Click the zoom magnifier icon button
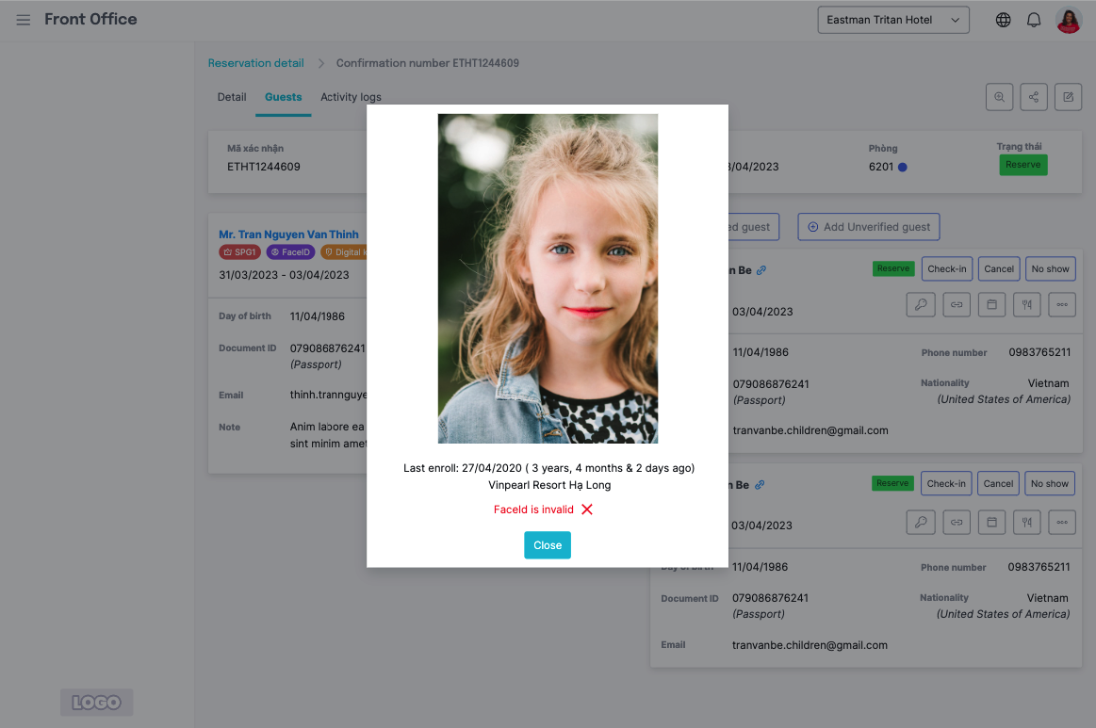 tap(999, 97)
